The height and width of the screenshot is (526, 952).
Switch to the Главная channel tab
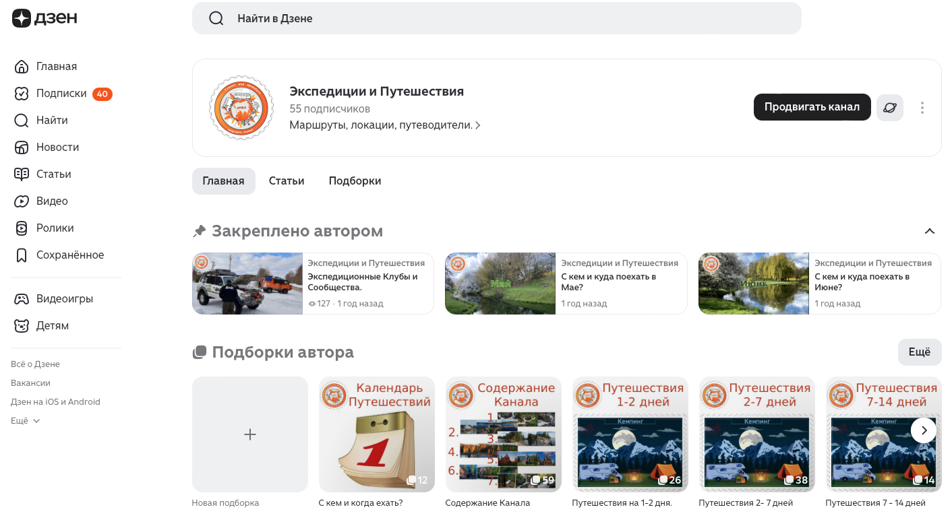pos(223,180)
